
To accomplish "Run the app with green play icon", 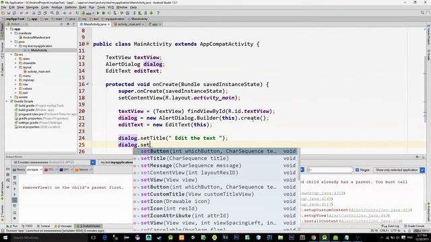I will pyautogui.click(x=98, y=13).
